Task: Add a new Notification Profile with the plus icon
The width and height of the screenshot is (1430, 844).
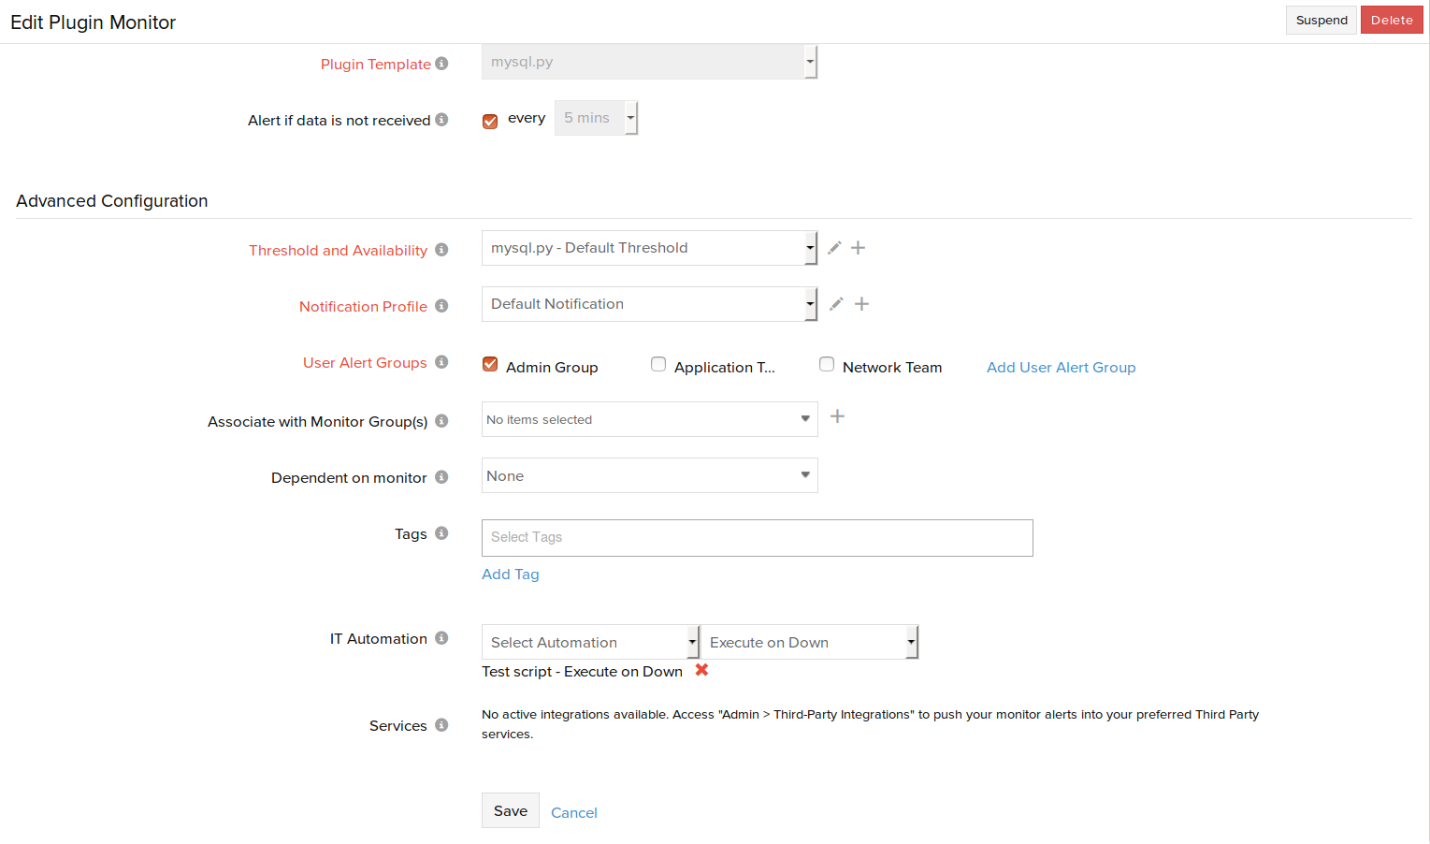Action: click(862, 304)
